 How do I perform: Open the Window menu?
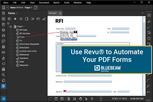point(78,3)
